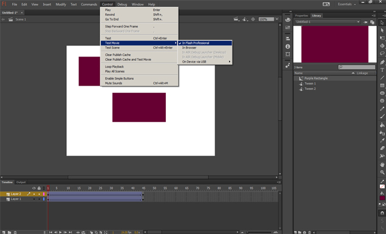Open the stage zoom percentage dropdown
Image resolution: width=386 pixels, height=234 pixels.
click(x=277, y=19)
